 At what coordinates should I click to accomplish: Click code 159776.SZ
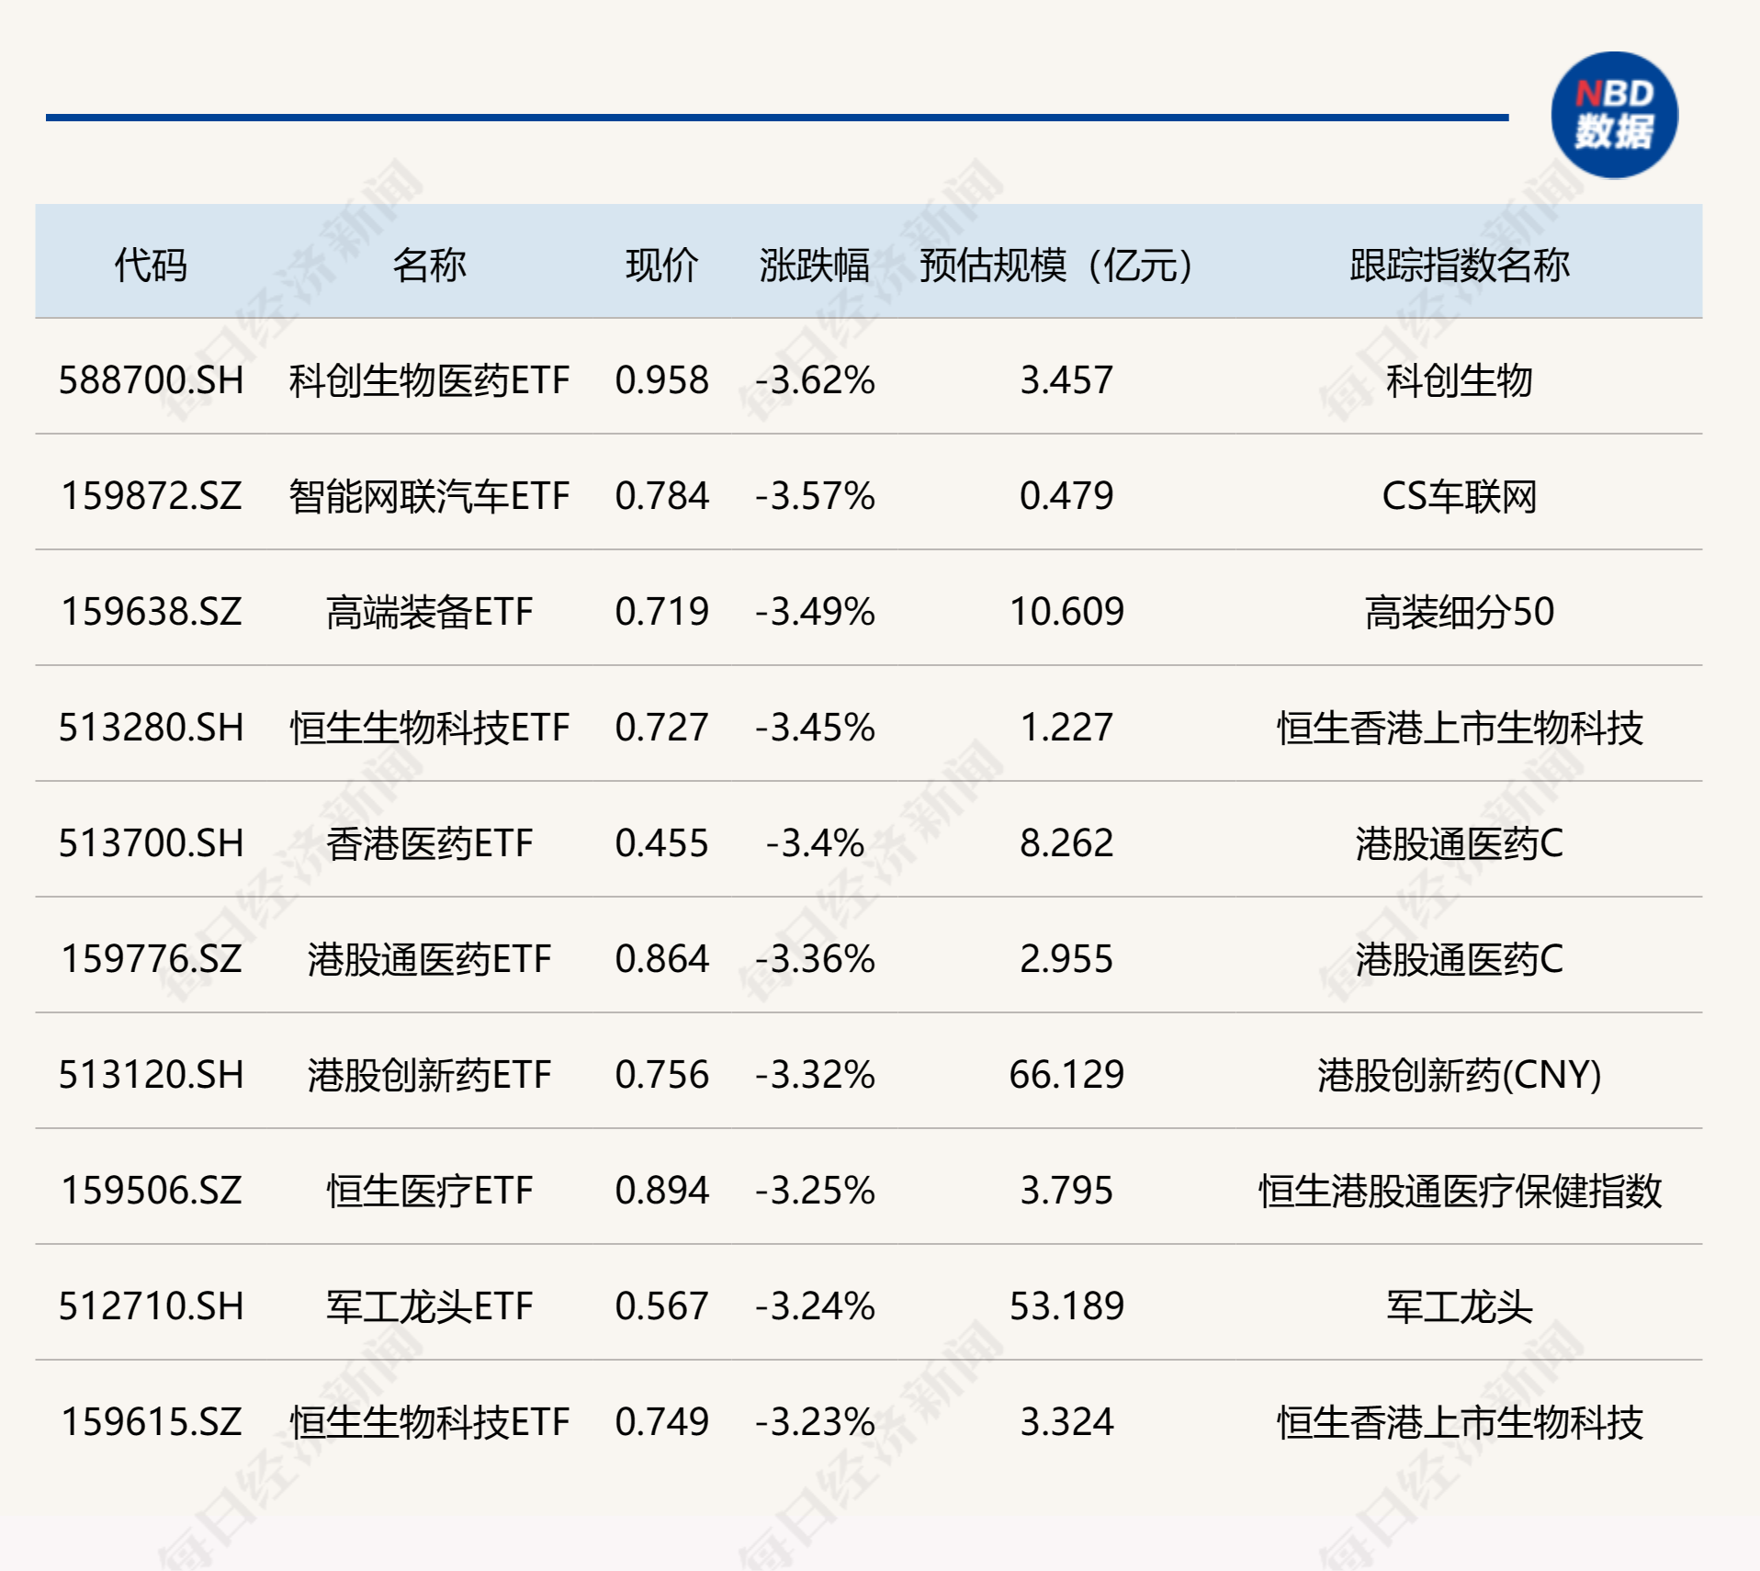pyautogui.click(x=151, y=959)
